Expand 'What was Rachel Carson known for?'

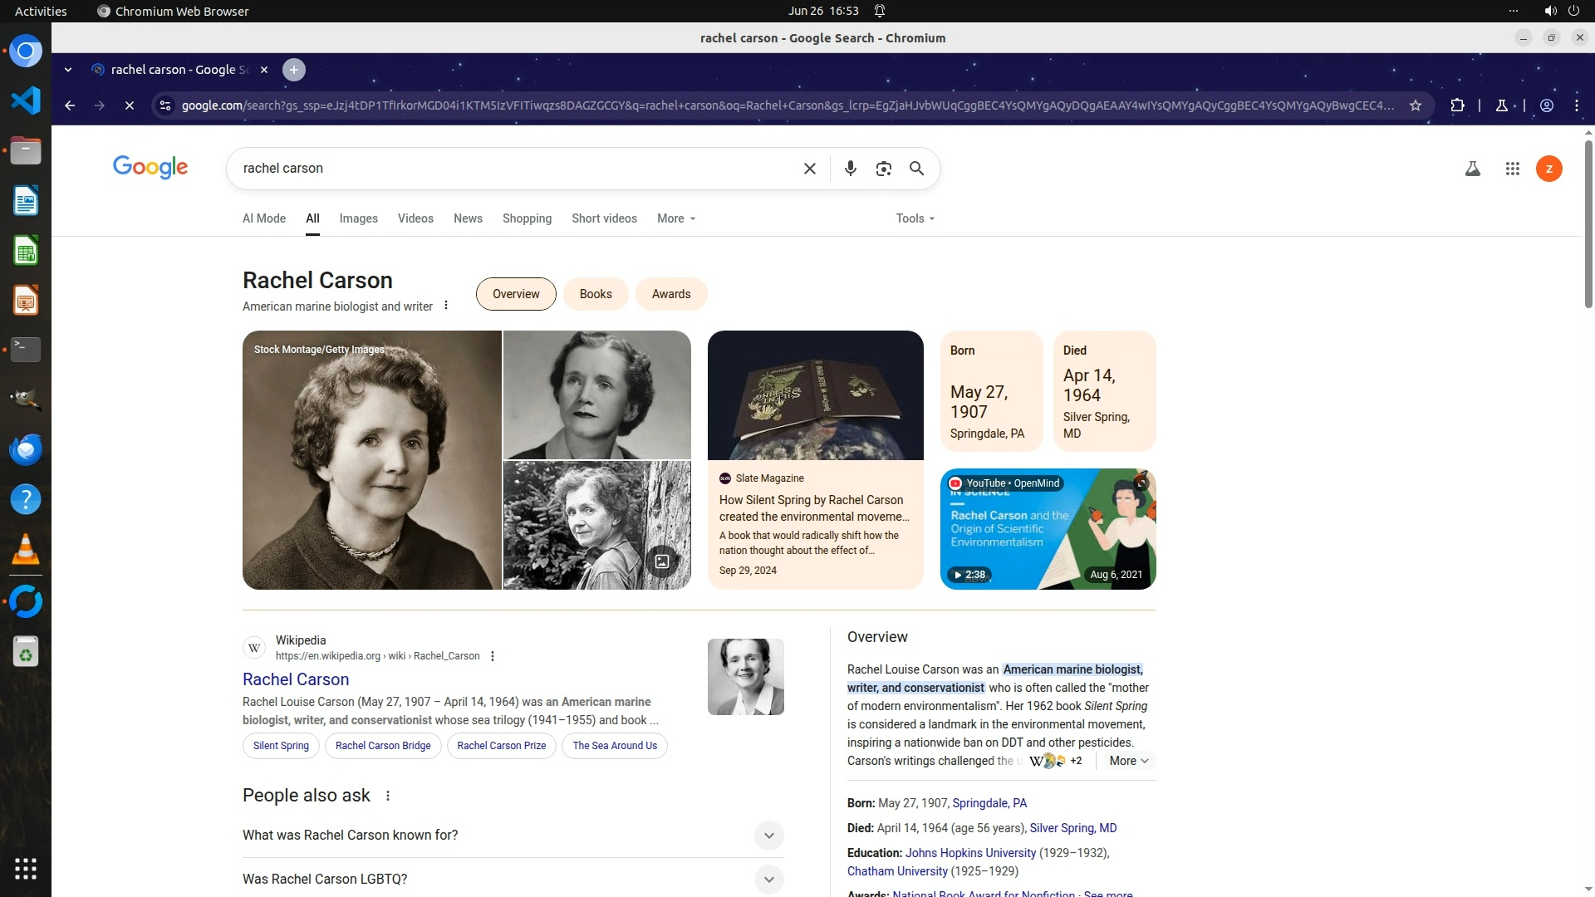(x=768, y=836)
